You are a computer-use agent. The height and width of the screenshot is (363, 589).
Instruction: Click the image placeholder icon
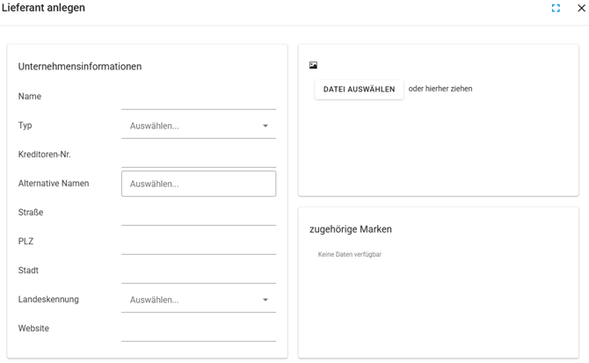313,66
